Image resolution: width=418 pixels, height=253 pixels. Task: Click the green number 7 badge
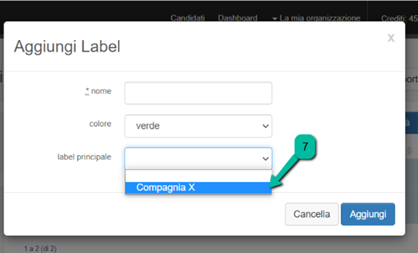306,147
